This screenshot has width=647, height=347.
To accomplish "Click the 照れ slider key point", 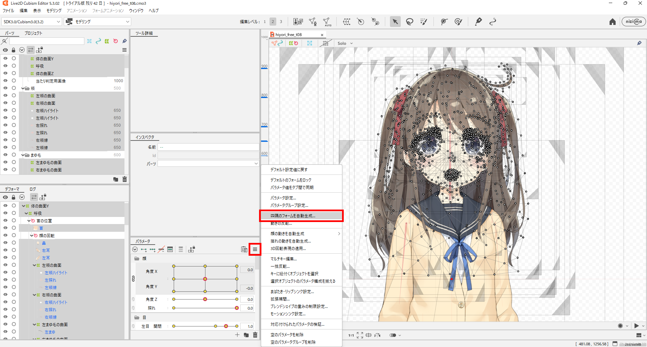I will click(237, 308).
